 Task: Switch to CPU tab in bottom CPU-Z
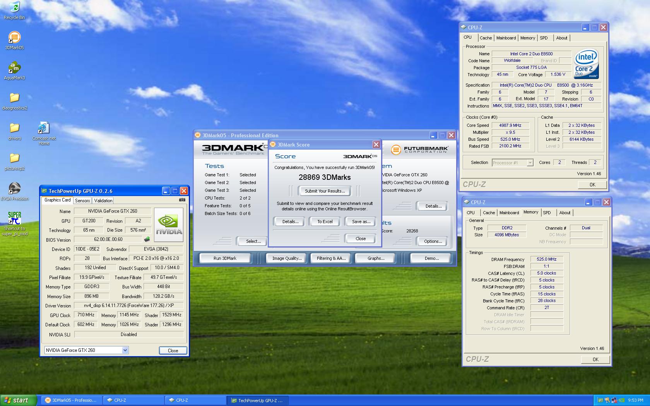[x=470, y=213]
